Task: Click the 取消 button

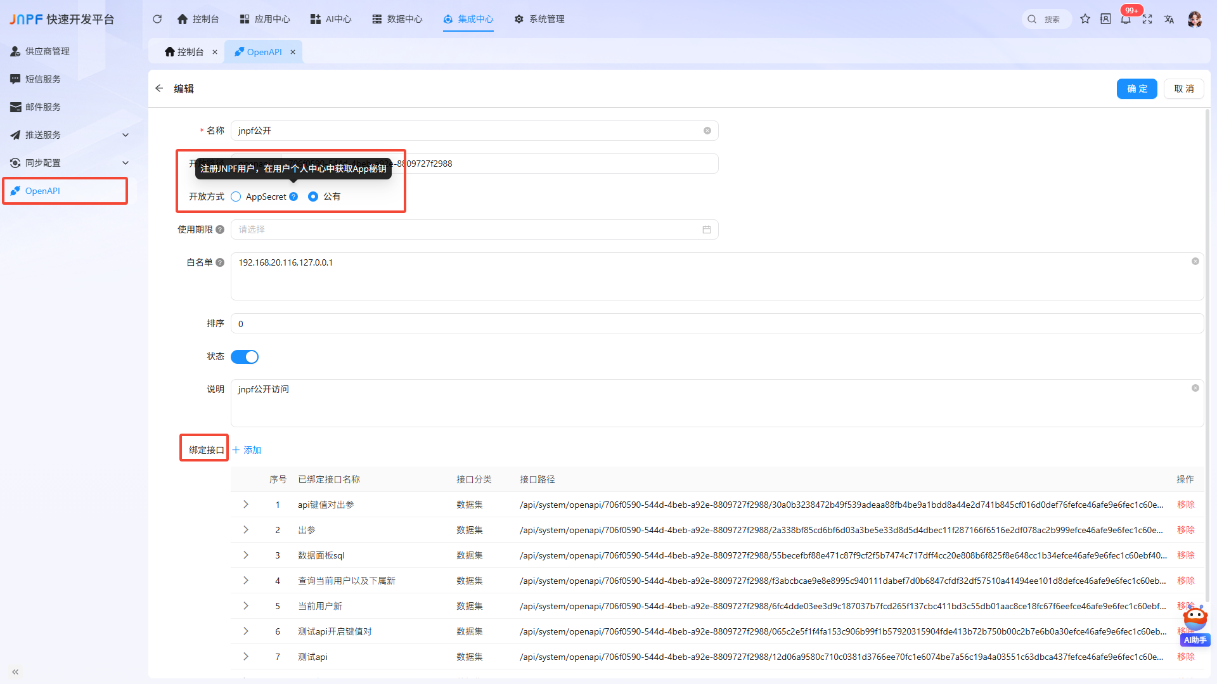Action: tap(1184, 89)
